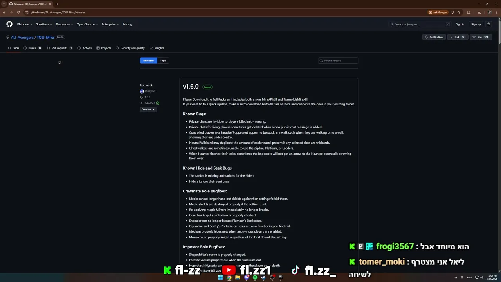This screenshot has height=282, width=501.
Task: Click the browser address bar URL
Action: [58, 12]
